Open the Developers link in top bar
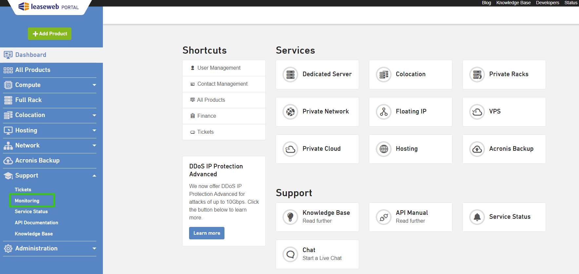 548,3
